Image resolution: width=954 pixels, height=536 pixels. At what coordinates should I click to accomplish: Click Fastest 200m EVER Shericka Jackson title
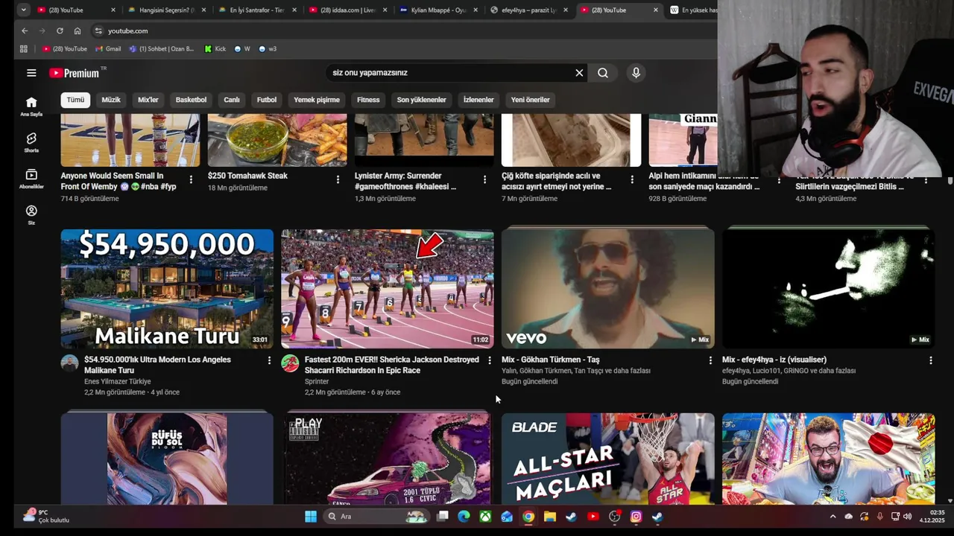[392, 365]
